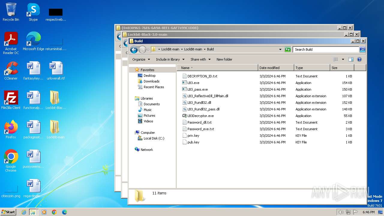Launch Firefox from desktop
The image size is (384, 216).
coord(11,130)
